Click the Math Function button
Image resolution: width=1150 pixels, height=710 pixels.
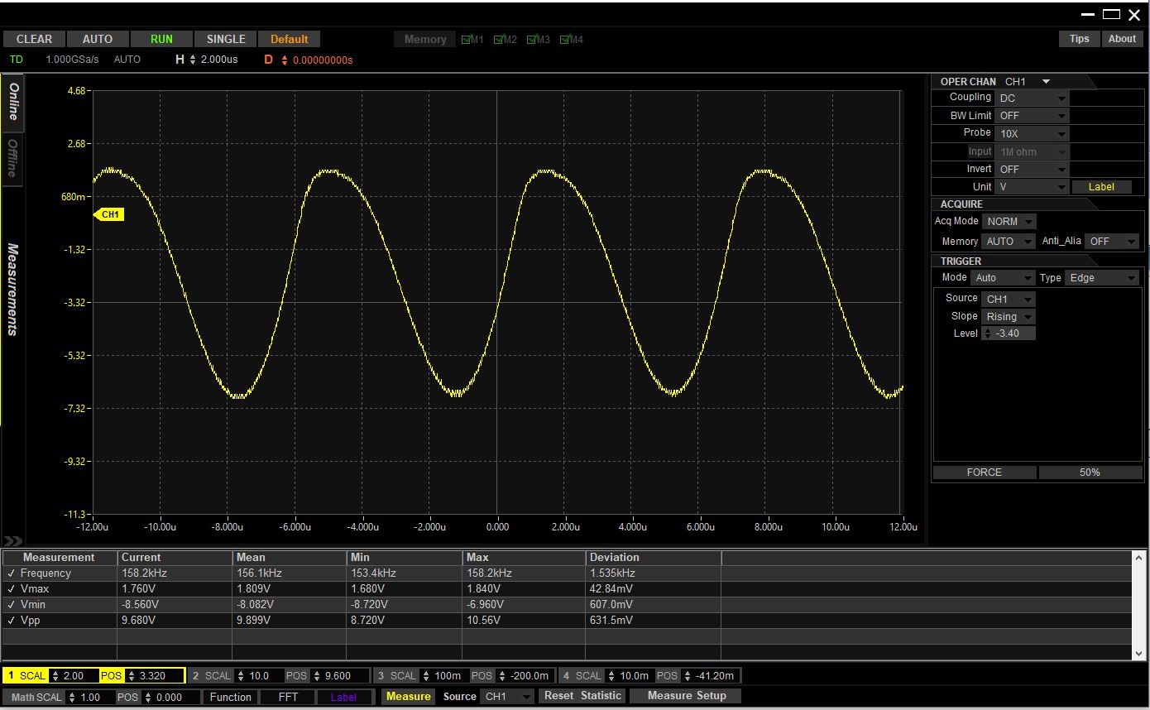pyautogui.click(x=230, y=698)
